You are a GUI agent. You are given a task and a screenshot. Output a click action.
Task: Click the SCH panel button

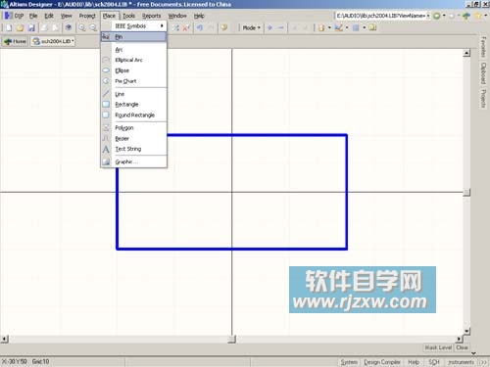[x=434, y=362]
